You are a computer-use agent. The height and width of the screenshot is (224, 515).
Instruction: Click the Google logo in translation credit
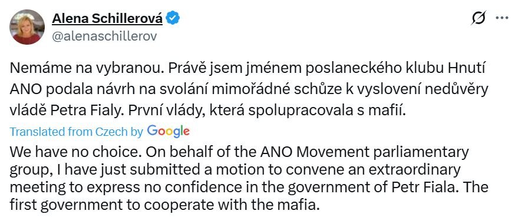pos(169,131)
